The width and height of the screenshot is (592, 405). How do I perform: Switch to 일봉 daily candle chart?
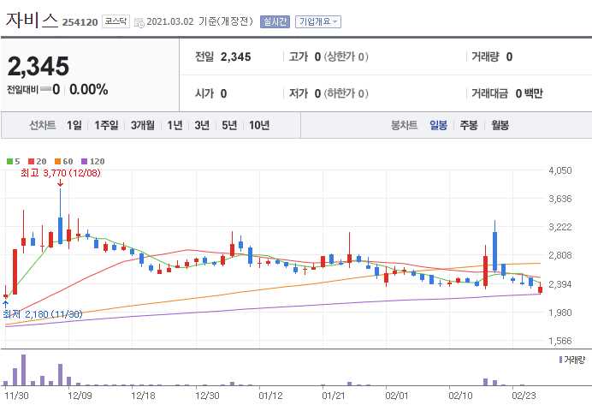tap(438, 125)
